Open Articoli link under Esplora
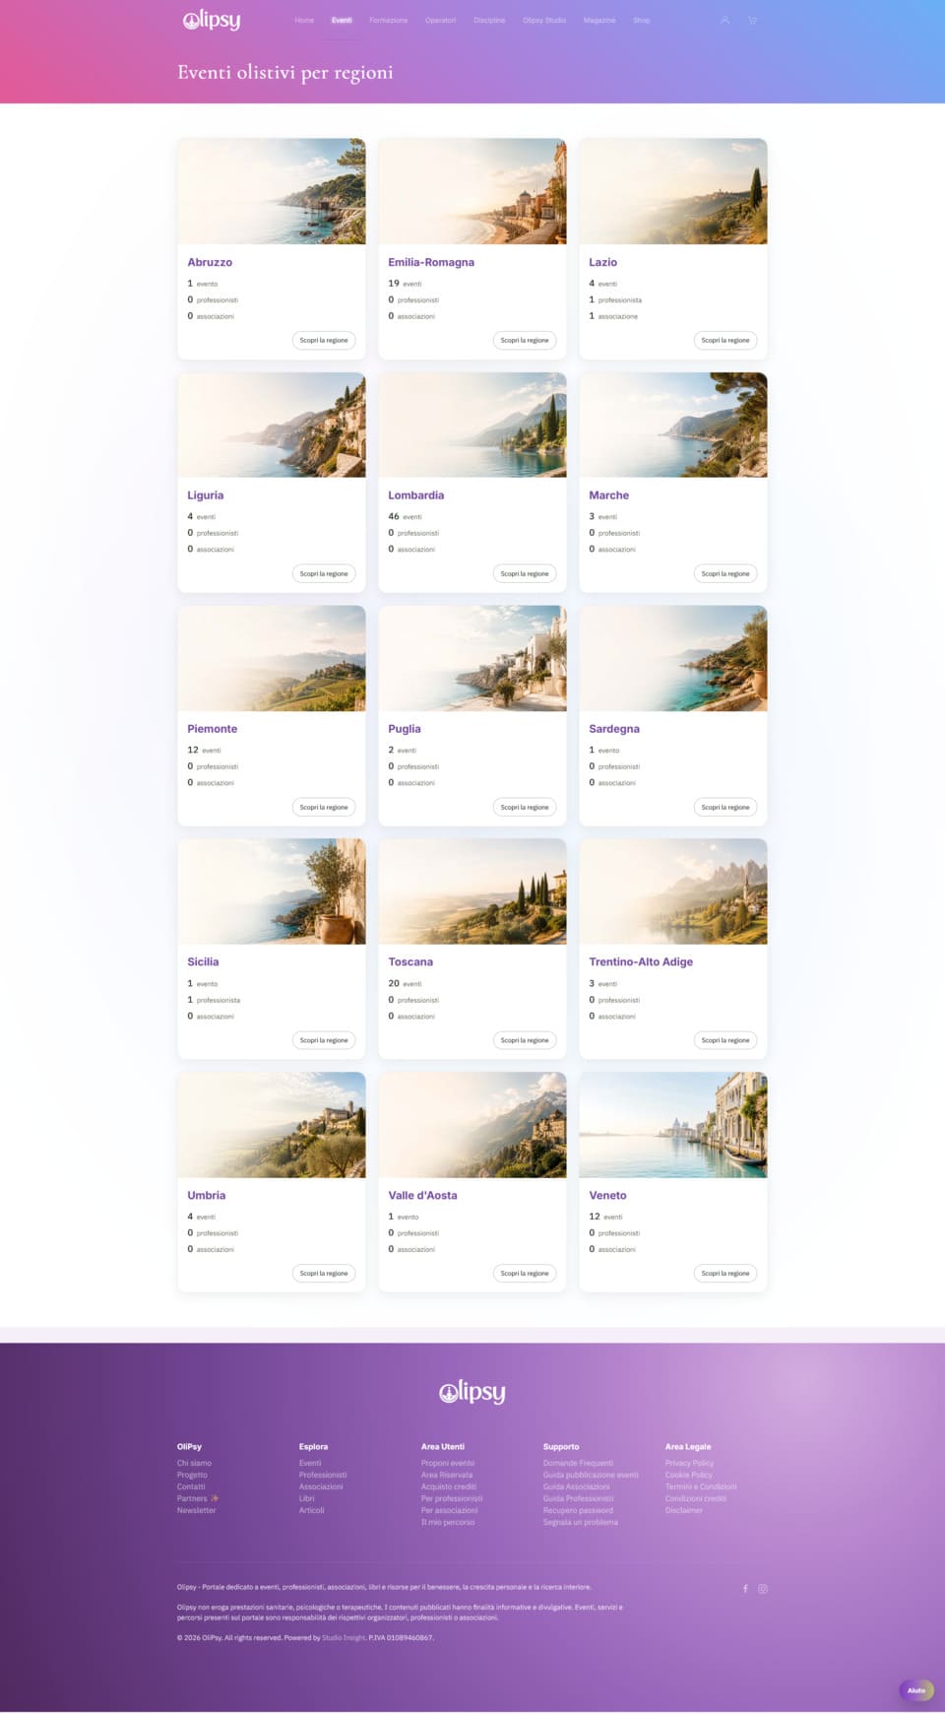945x1714 pixels. click(312, 1510)
